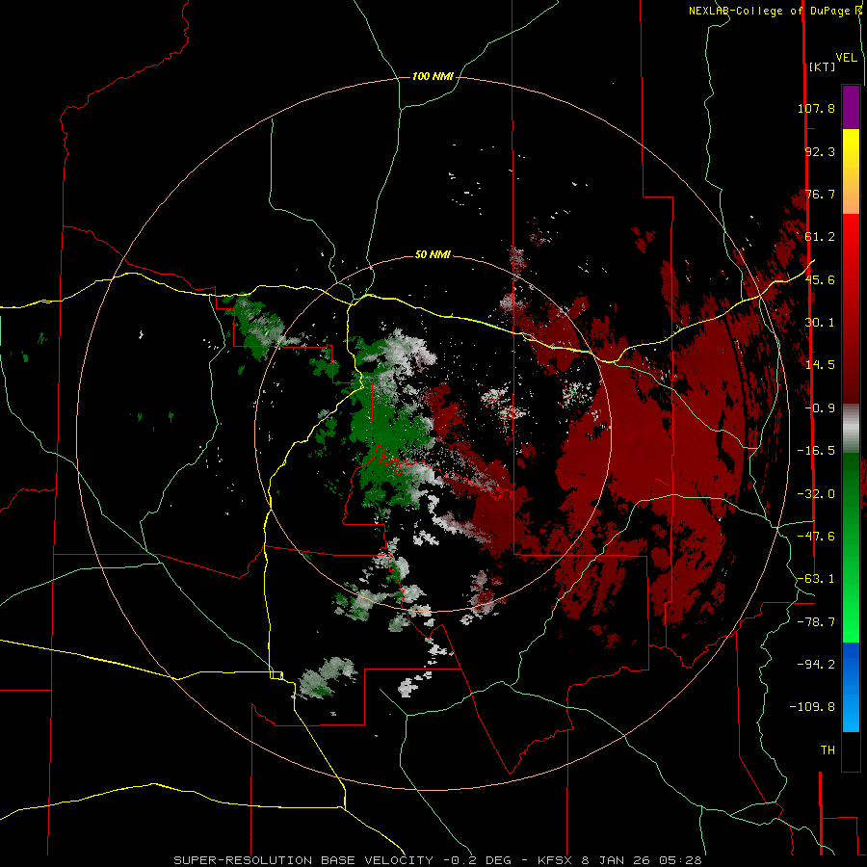The height and width of the screenshot is (867, 867).
Task: Click the 45.6 velocity scale value
Action: point(820,279)
